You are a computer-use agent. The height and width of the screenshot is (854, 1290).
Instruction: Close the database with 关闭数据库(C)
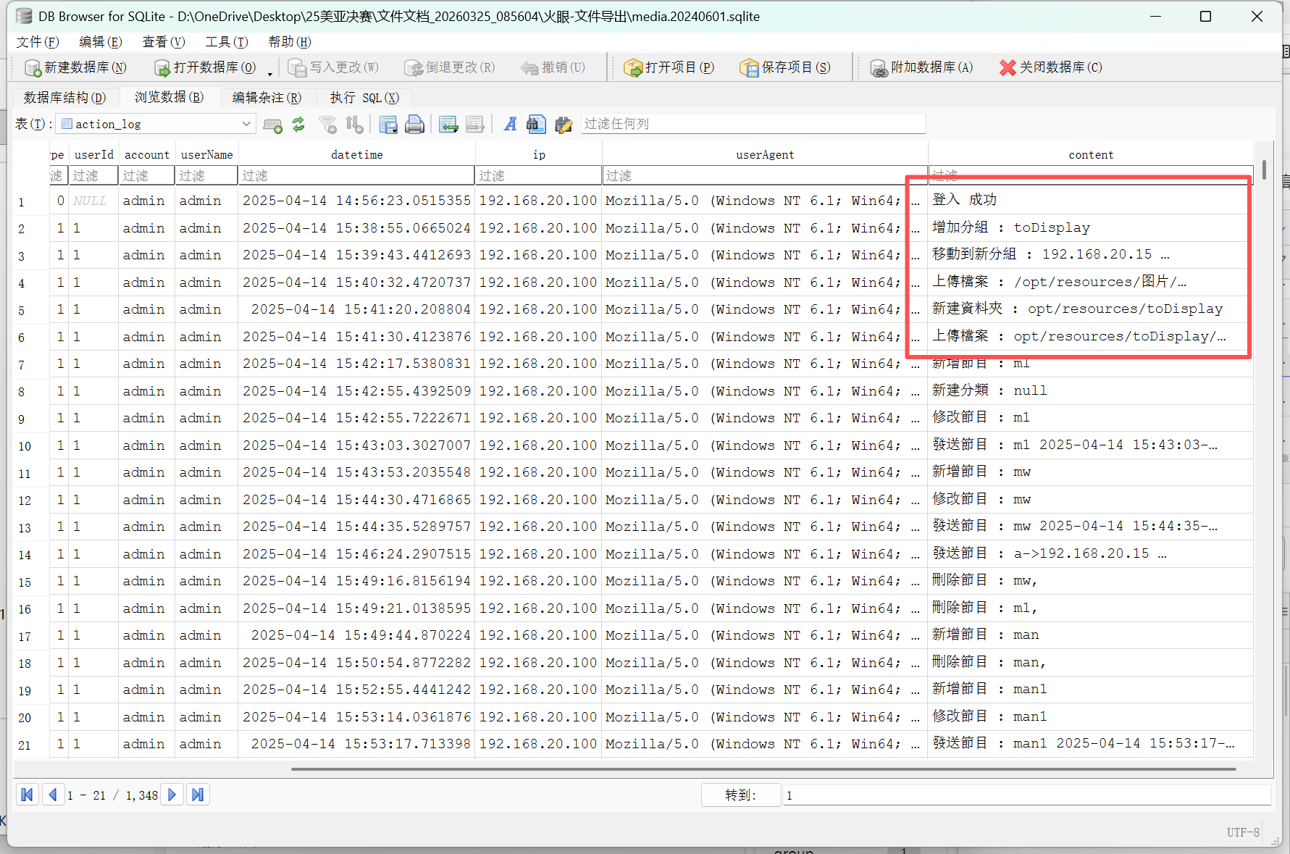tap(1050, 67)
